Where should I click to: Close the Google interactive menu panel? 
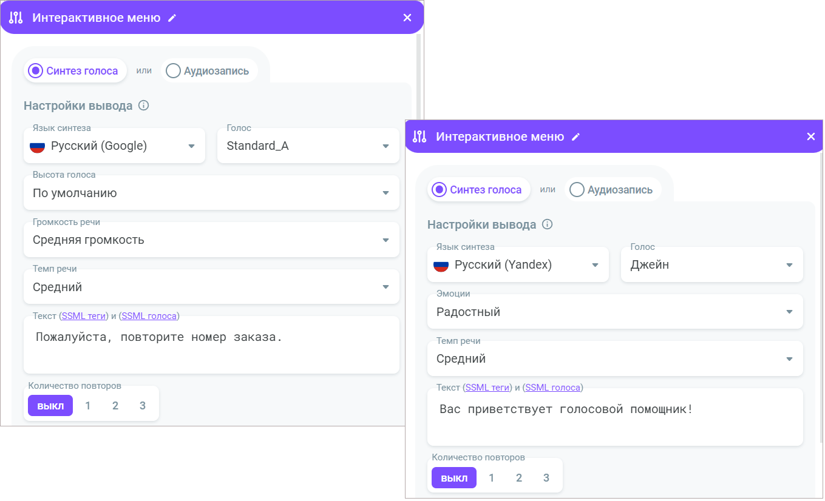point(407,18)
